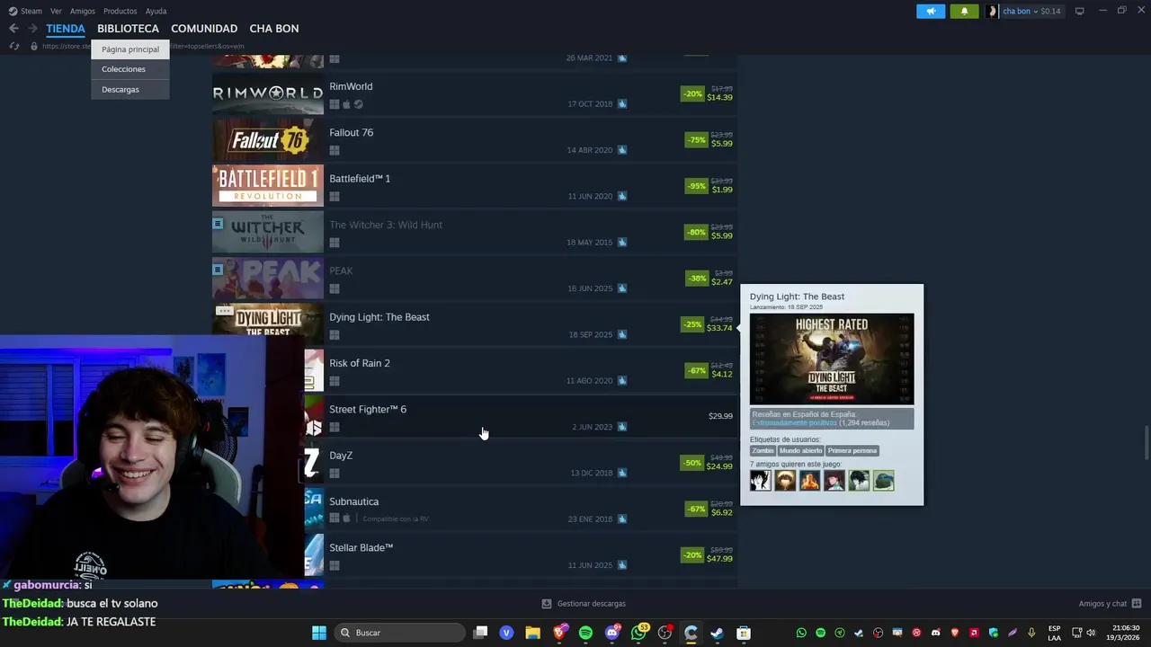1151x647 pixels.
Task: Click SteamOS icon under RimWorld title
Action: pos(358,104)
